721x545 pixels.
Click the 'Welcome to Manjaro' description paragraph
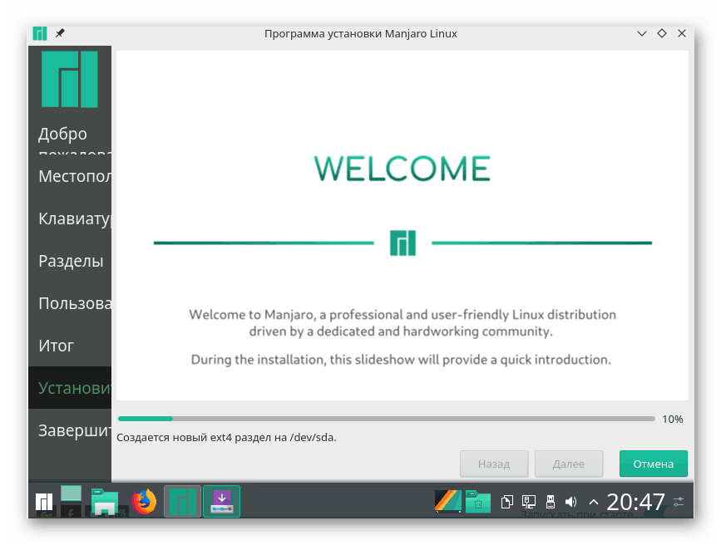(402, 322)
